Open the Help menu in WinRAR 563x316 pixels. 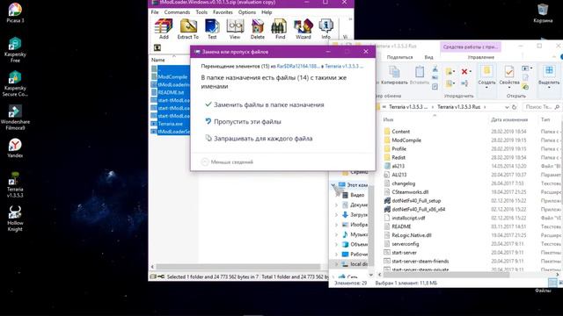tap(267, 12)
